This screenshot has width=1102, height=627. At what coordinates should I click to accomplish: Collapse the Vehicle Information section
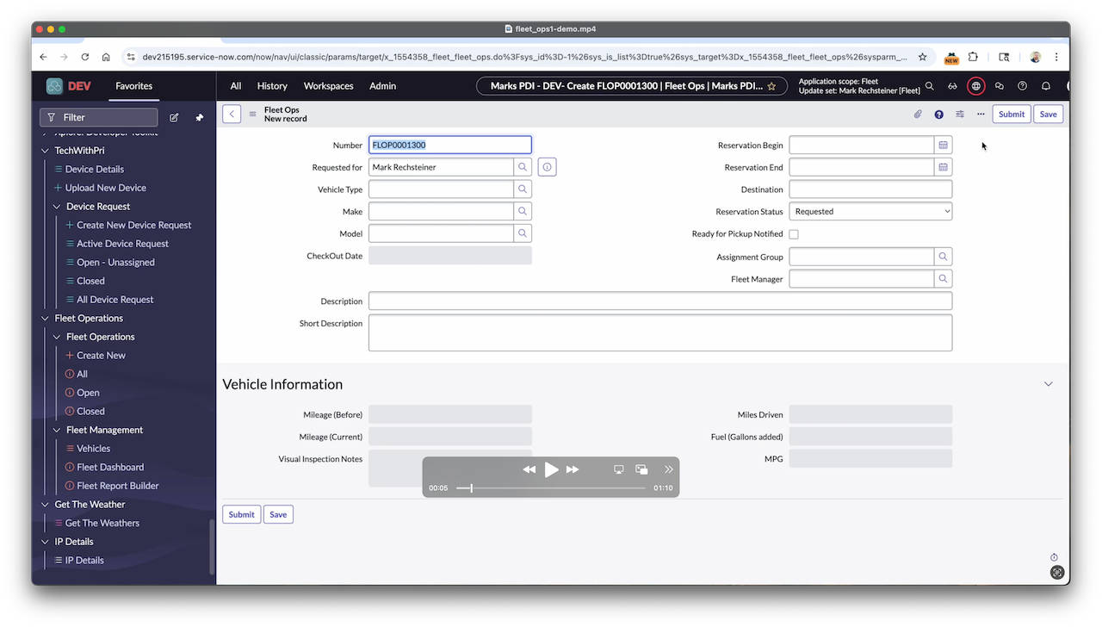[x=1048, y=383]
